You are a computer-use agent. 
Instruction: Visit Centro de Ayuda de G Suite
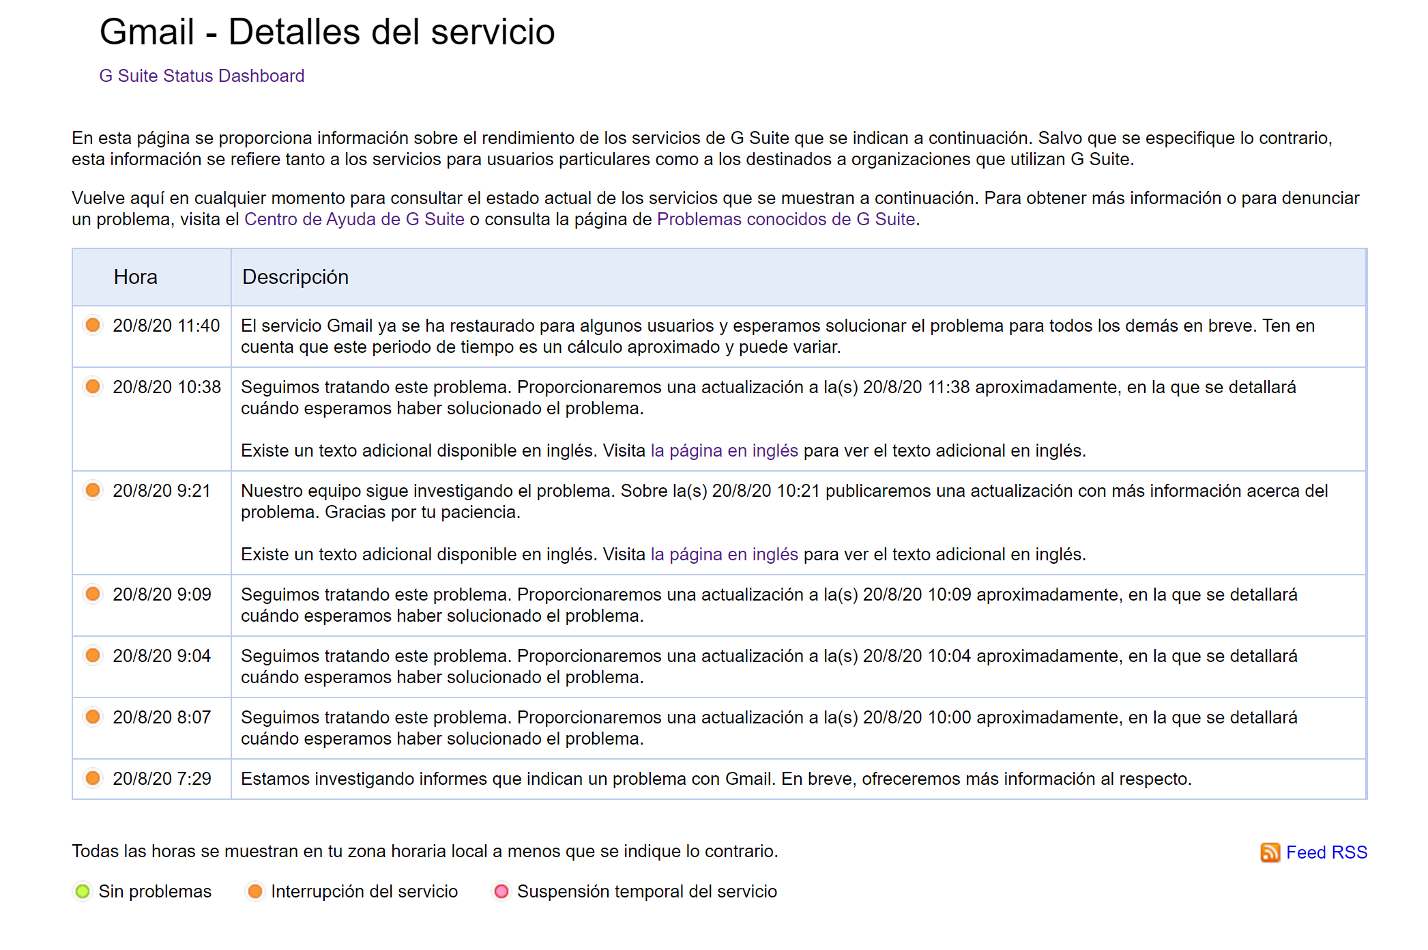[x=354, y=219]
